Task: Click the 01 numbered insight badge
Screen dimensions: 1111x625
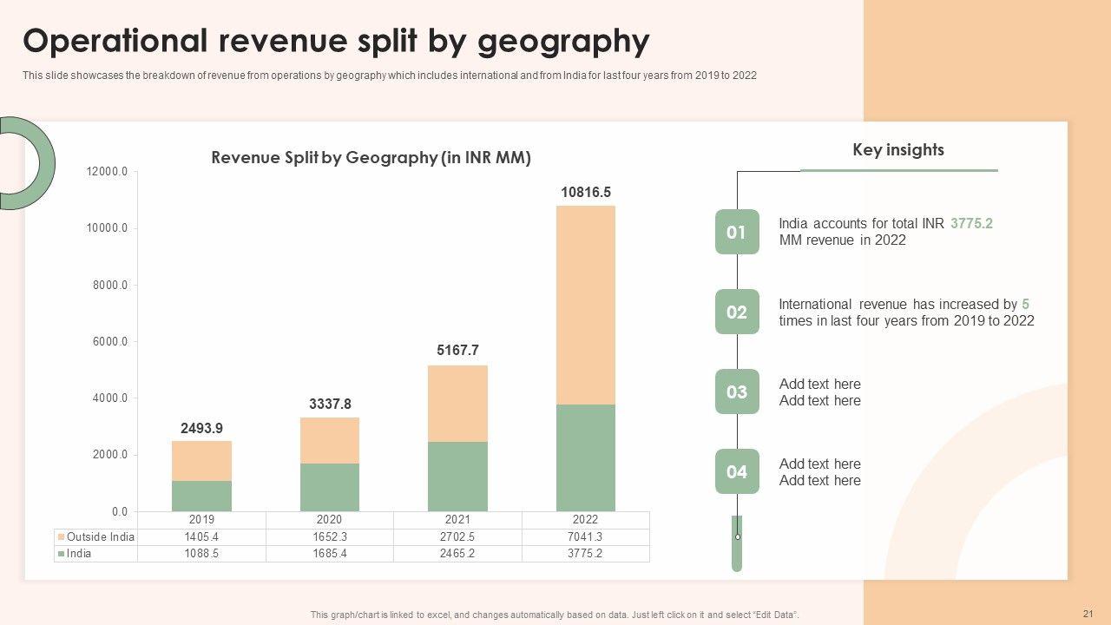Action: coord(737,232)
